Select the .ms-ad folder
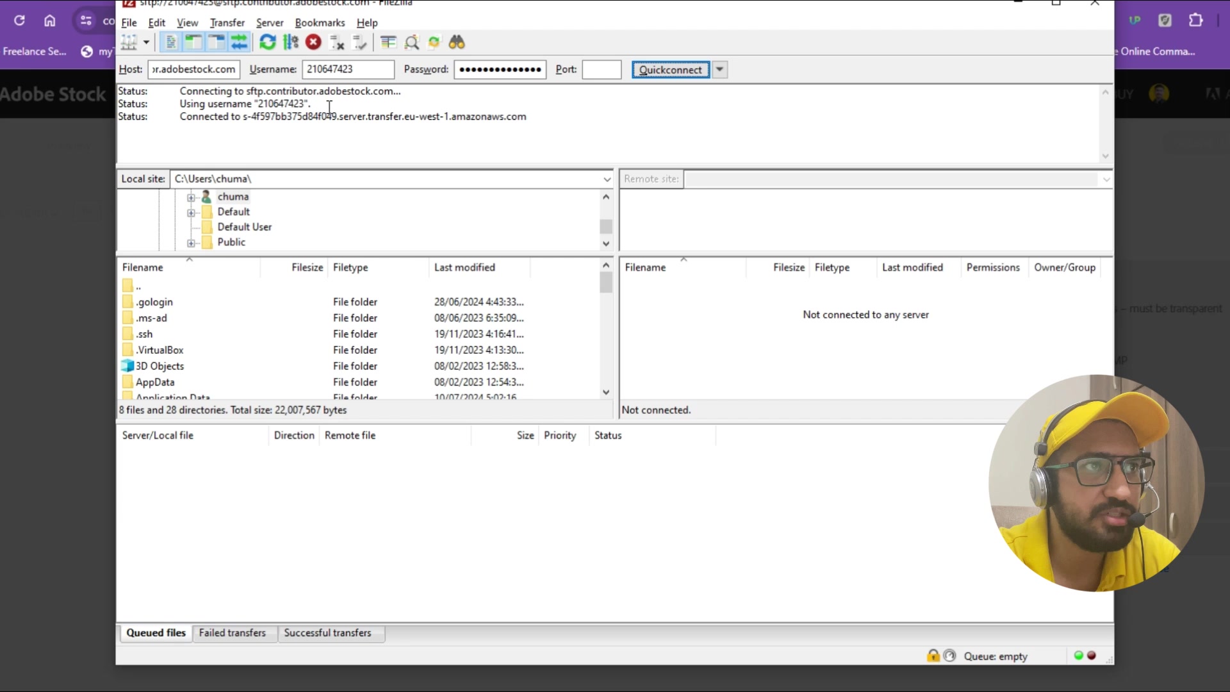 (151, 318)
